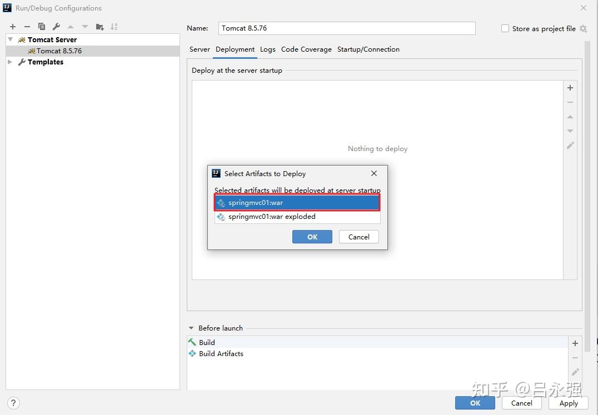Open the help question mark button
The width and height of the screenshot is (598, 415).
coord(13,403)
